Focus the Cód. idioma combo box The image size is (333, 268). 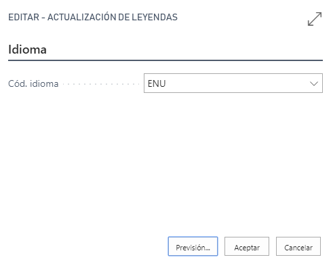tap(233, 83)
